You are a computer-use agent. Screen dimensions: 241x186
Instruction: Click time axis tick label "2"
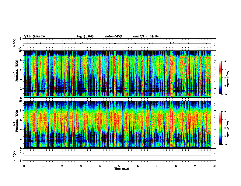62,166
